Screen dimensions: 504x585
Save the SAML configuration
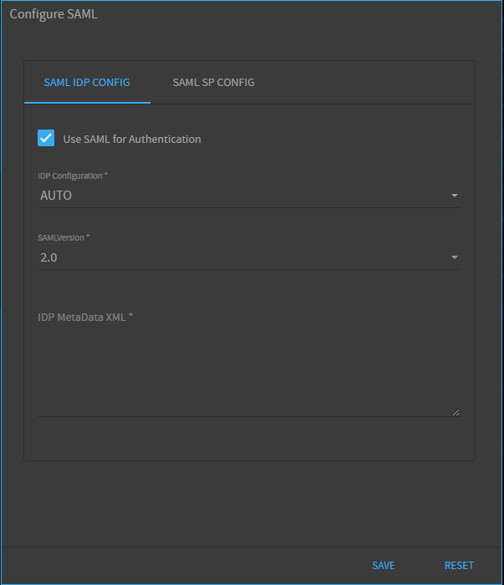tap(383, 565)
